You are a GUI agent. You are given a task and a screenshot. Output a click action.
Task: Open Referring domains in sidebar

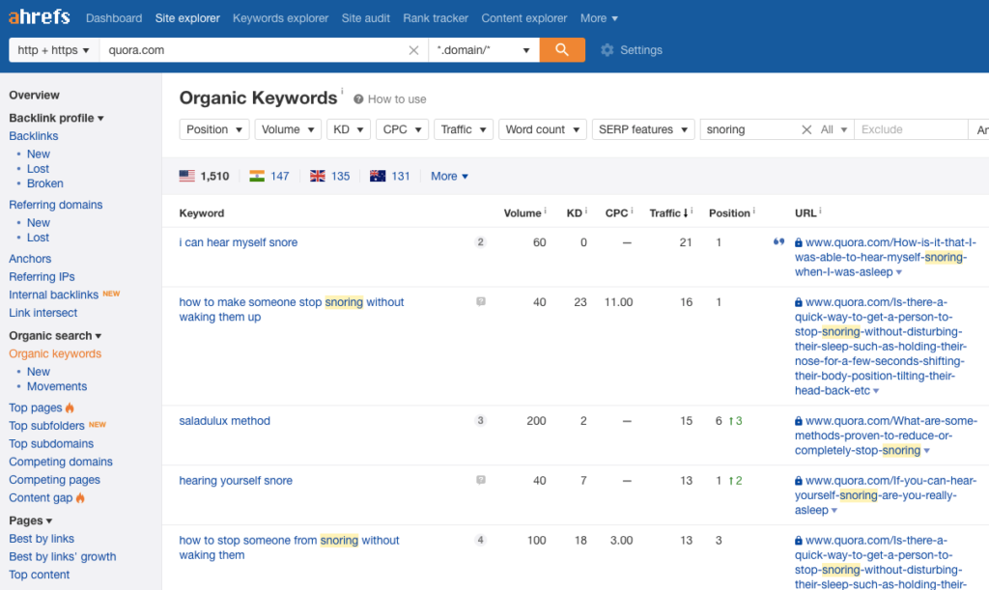[x=55, y=205]
